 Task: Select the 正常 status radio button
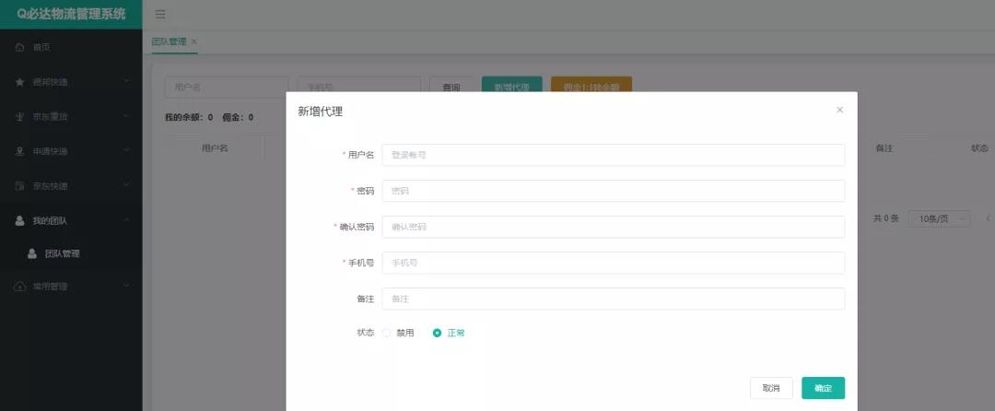click(438, 333)
